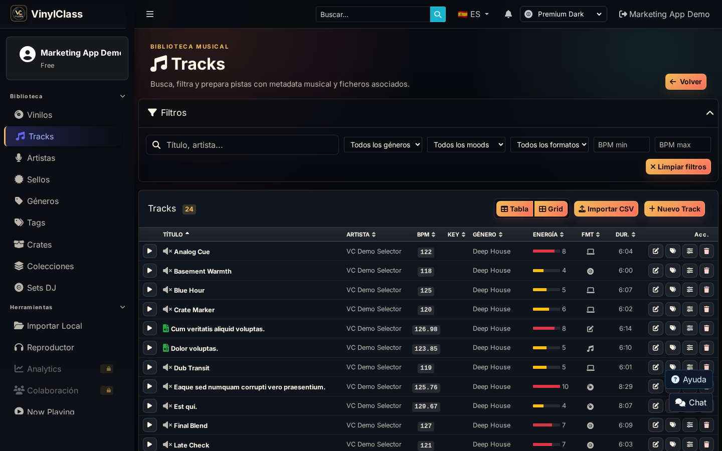Play the Crate Marker track
This screenshot has width=722, height=451.
[x=149, y=309]
